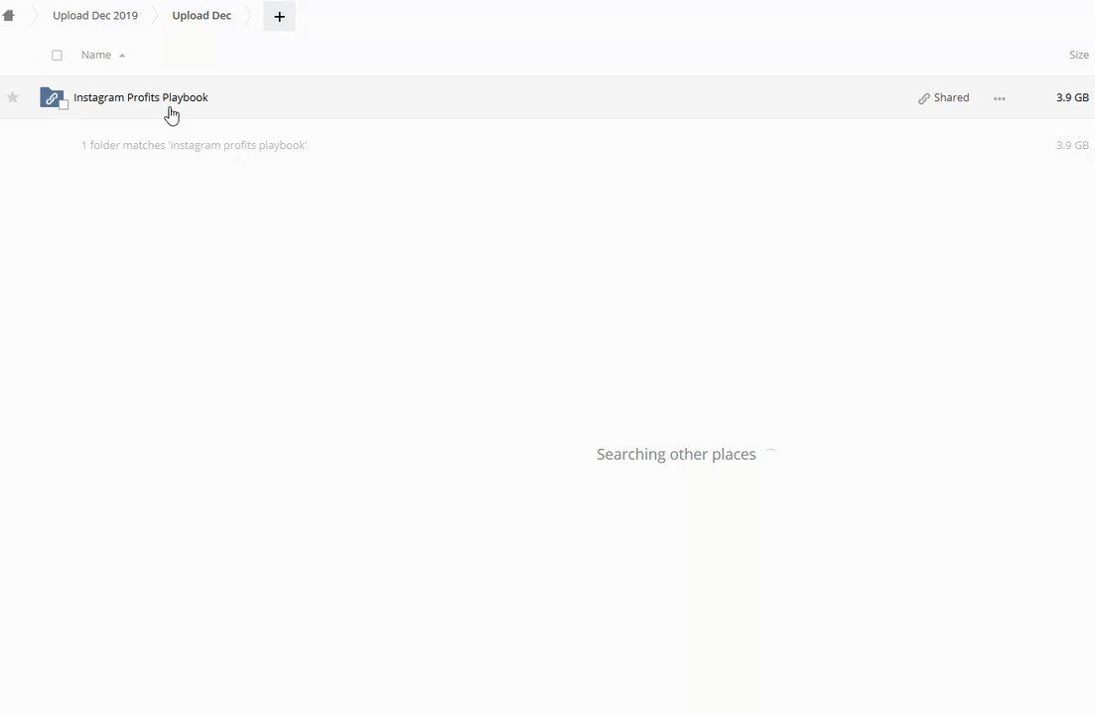
Task: Click the shared folder icon with link
Action: [50, 97]
